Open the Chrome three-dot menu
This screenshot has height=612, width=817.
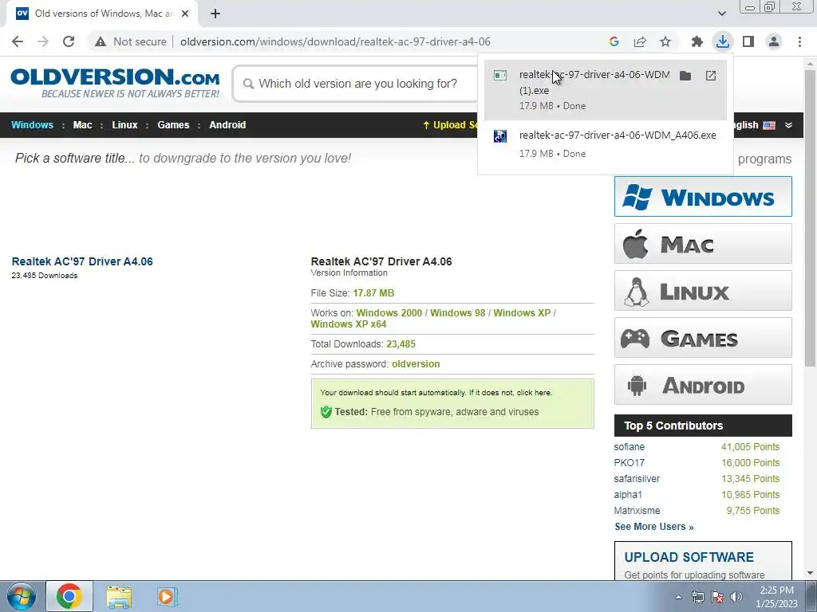click(x=799, y=41)
